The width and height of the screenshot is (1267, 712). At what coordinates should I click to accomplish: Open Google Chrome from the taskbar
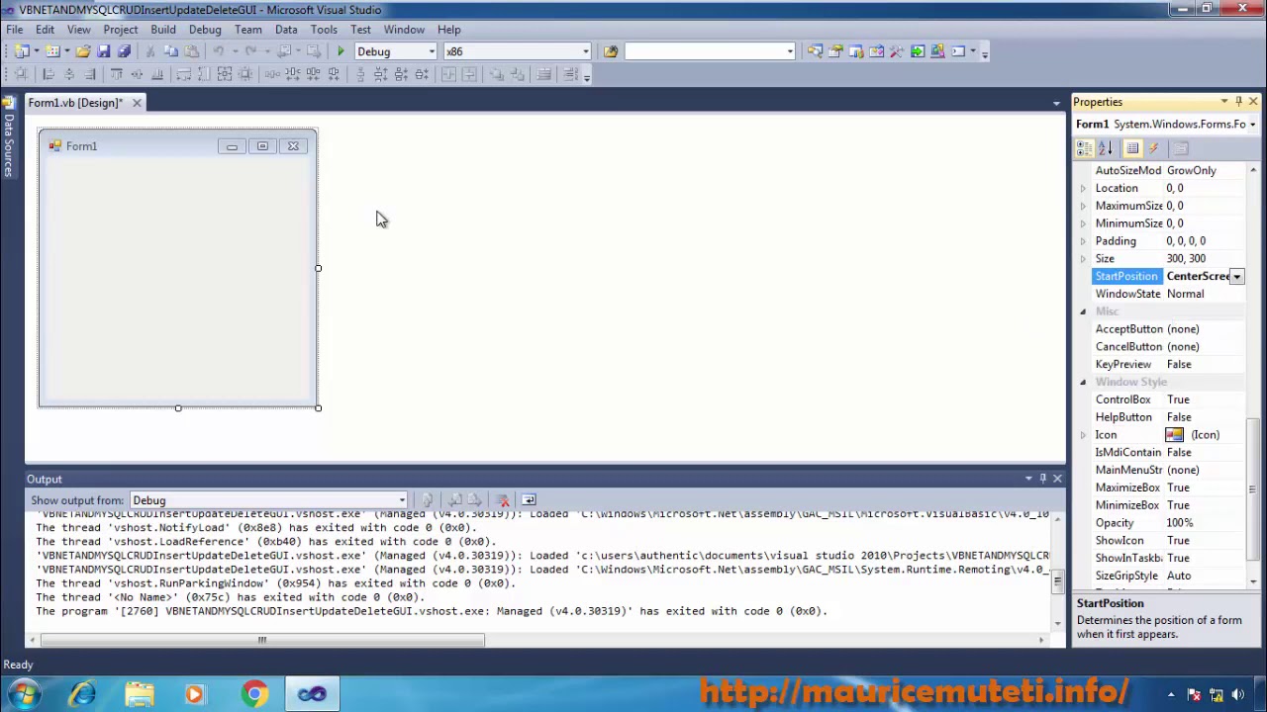pyautogui.click(x=254, y=694)
